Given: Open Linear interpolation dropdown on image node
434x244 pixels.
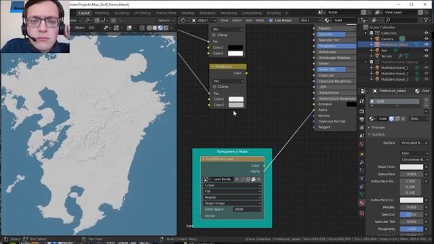Looking at the screenshot, I should click(x=232, y=186).
